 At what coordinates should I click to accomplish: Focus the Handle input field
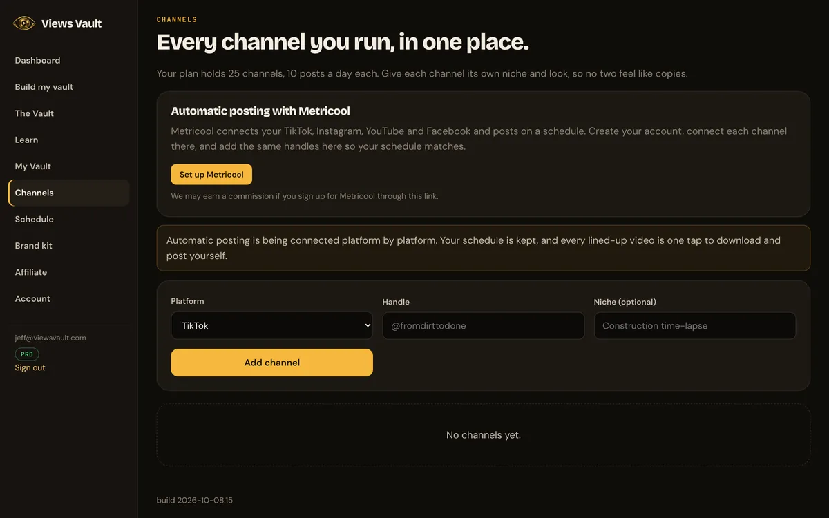coord(484,325)
